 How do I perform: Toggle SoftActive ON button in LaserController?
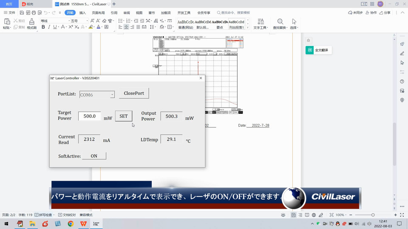coord(94,156)
